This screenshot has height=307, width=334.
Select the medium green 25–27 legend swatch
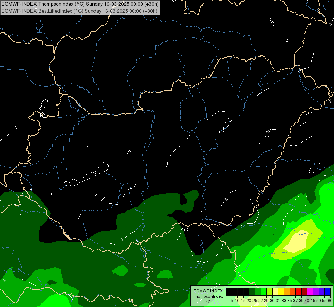[258, 292]
